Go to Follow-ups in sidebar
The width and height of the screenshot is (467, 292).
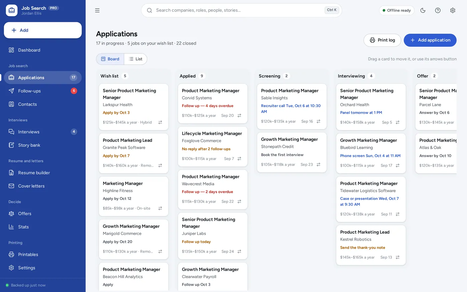tap(43, 91)
